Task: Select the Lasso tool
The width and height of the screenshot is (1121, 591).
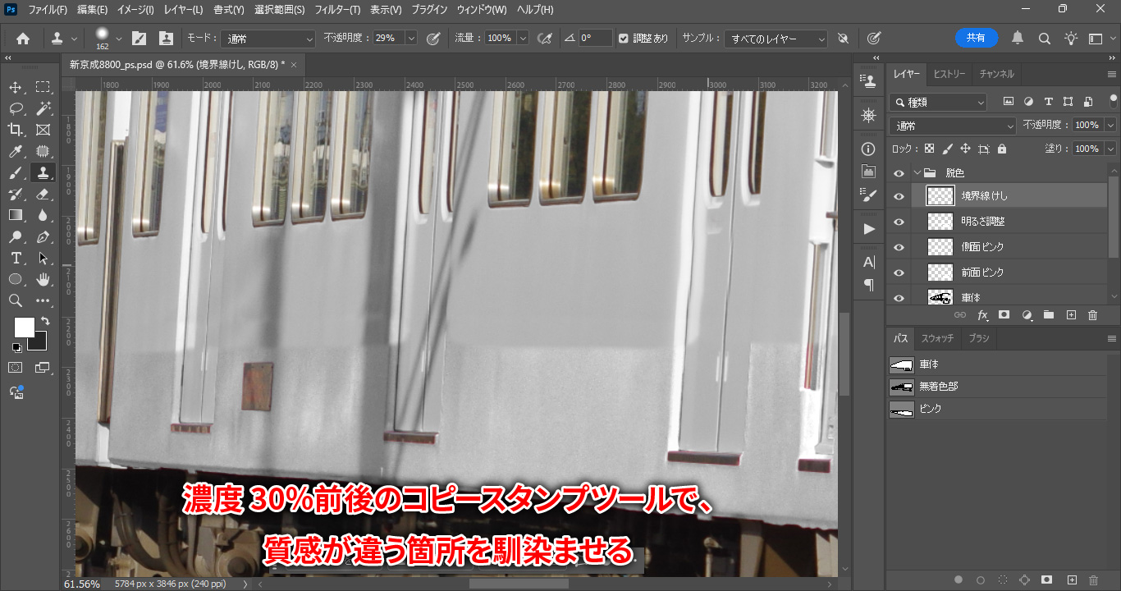Action: (x=16, y=108)
